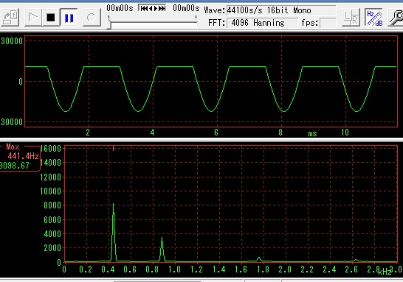Start playback with the Play button

click(33, 18)
